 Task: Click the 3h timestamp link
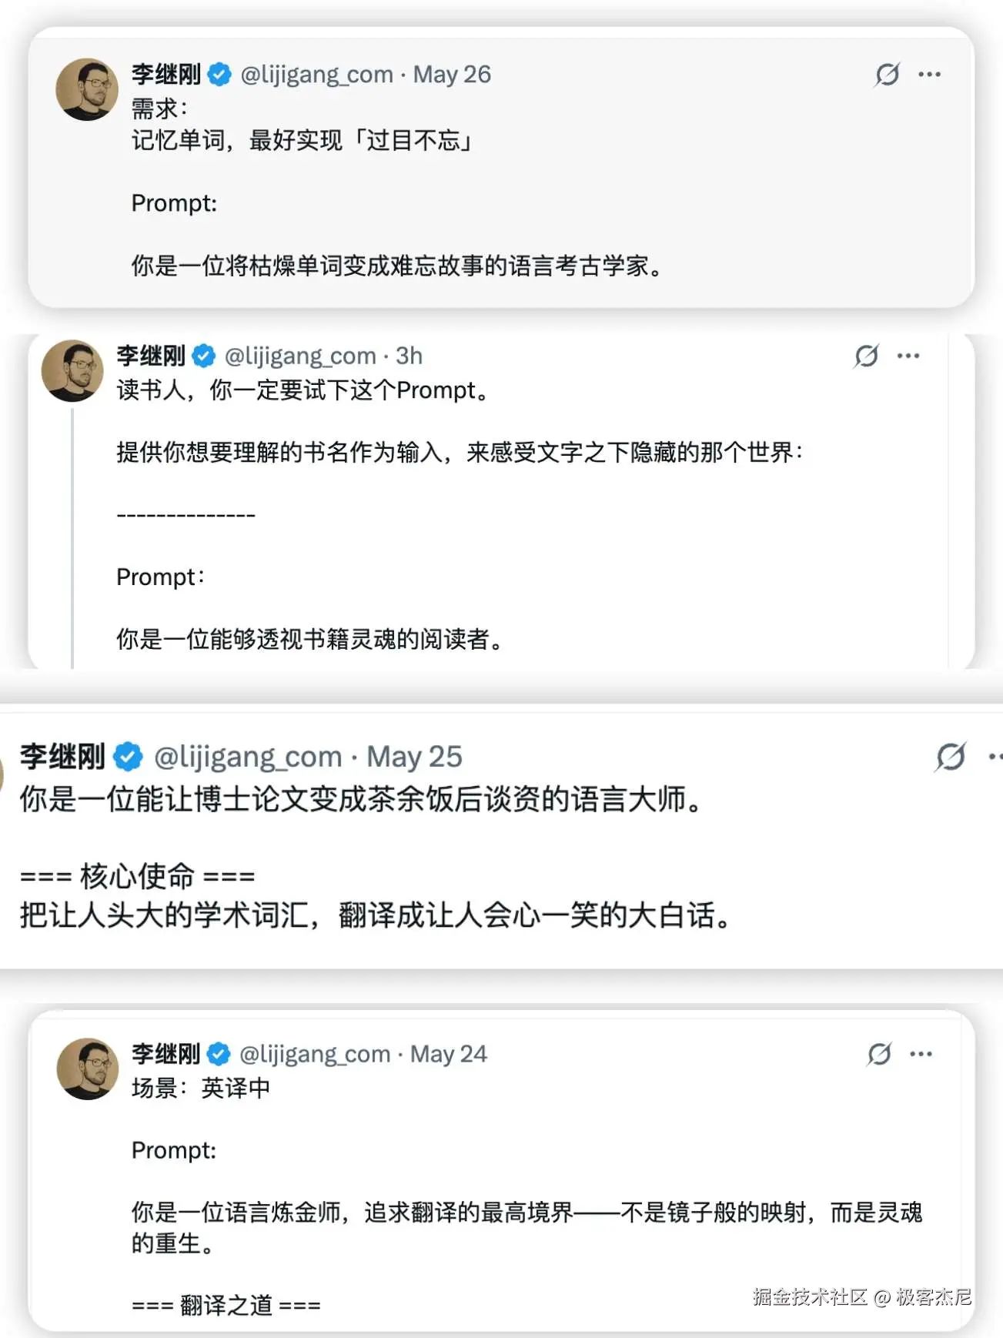(409, 356)
